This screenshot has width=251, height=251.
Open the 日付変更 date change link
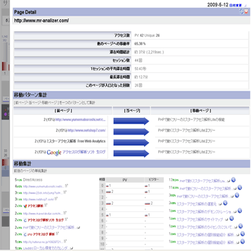click(235, 6)
